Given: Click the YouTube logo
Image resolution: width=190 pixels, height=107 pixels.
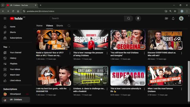Looking at the screenshot, I should (16, 18).
